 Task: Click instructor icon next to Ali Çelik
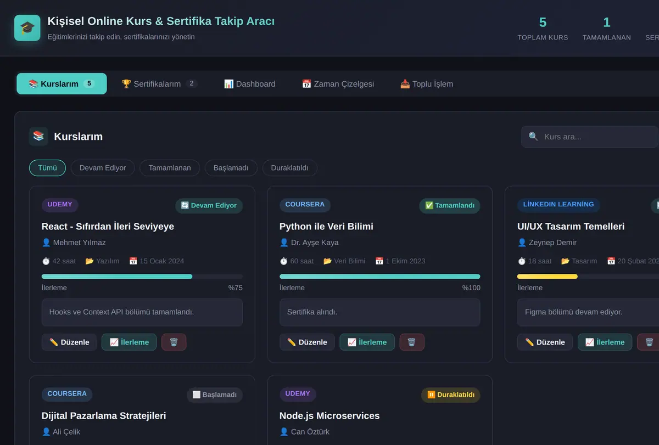pyautogui.click(x=46, y=432)
